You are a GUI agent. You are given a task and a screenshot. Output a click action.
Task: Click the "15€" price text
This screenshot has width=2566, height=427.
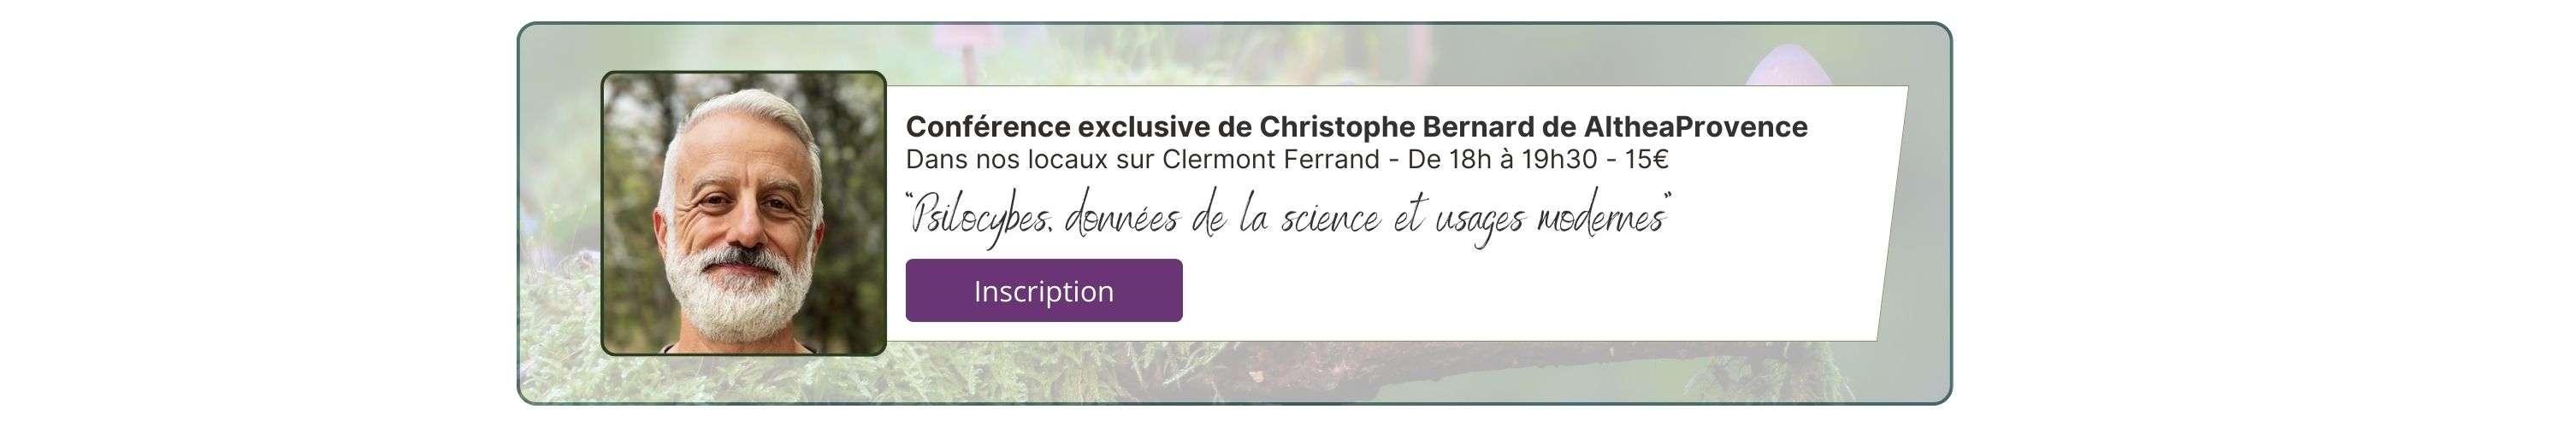pos(1646,161)
